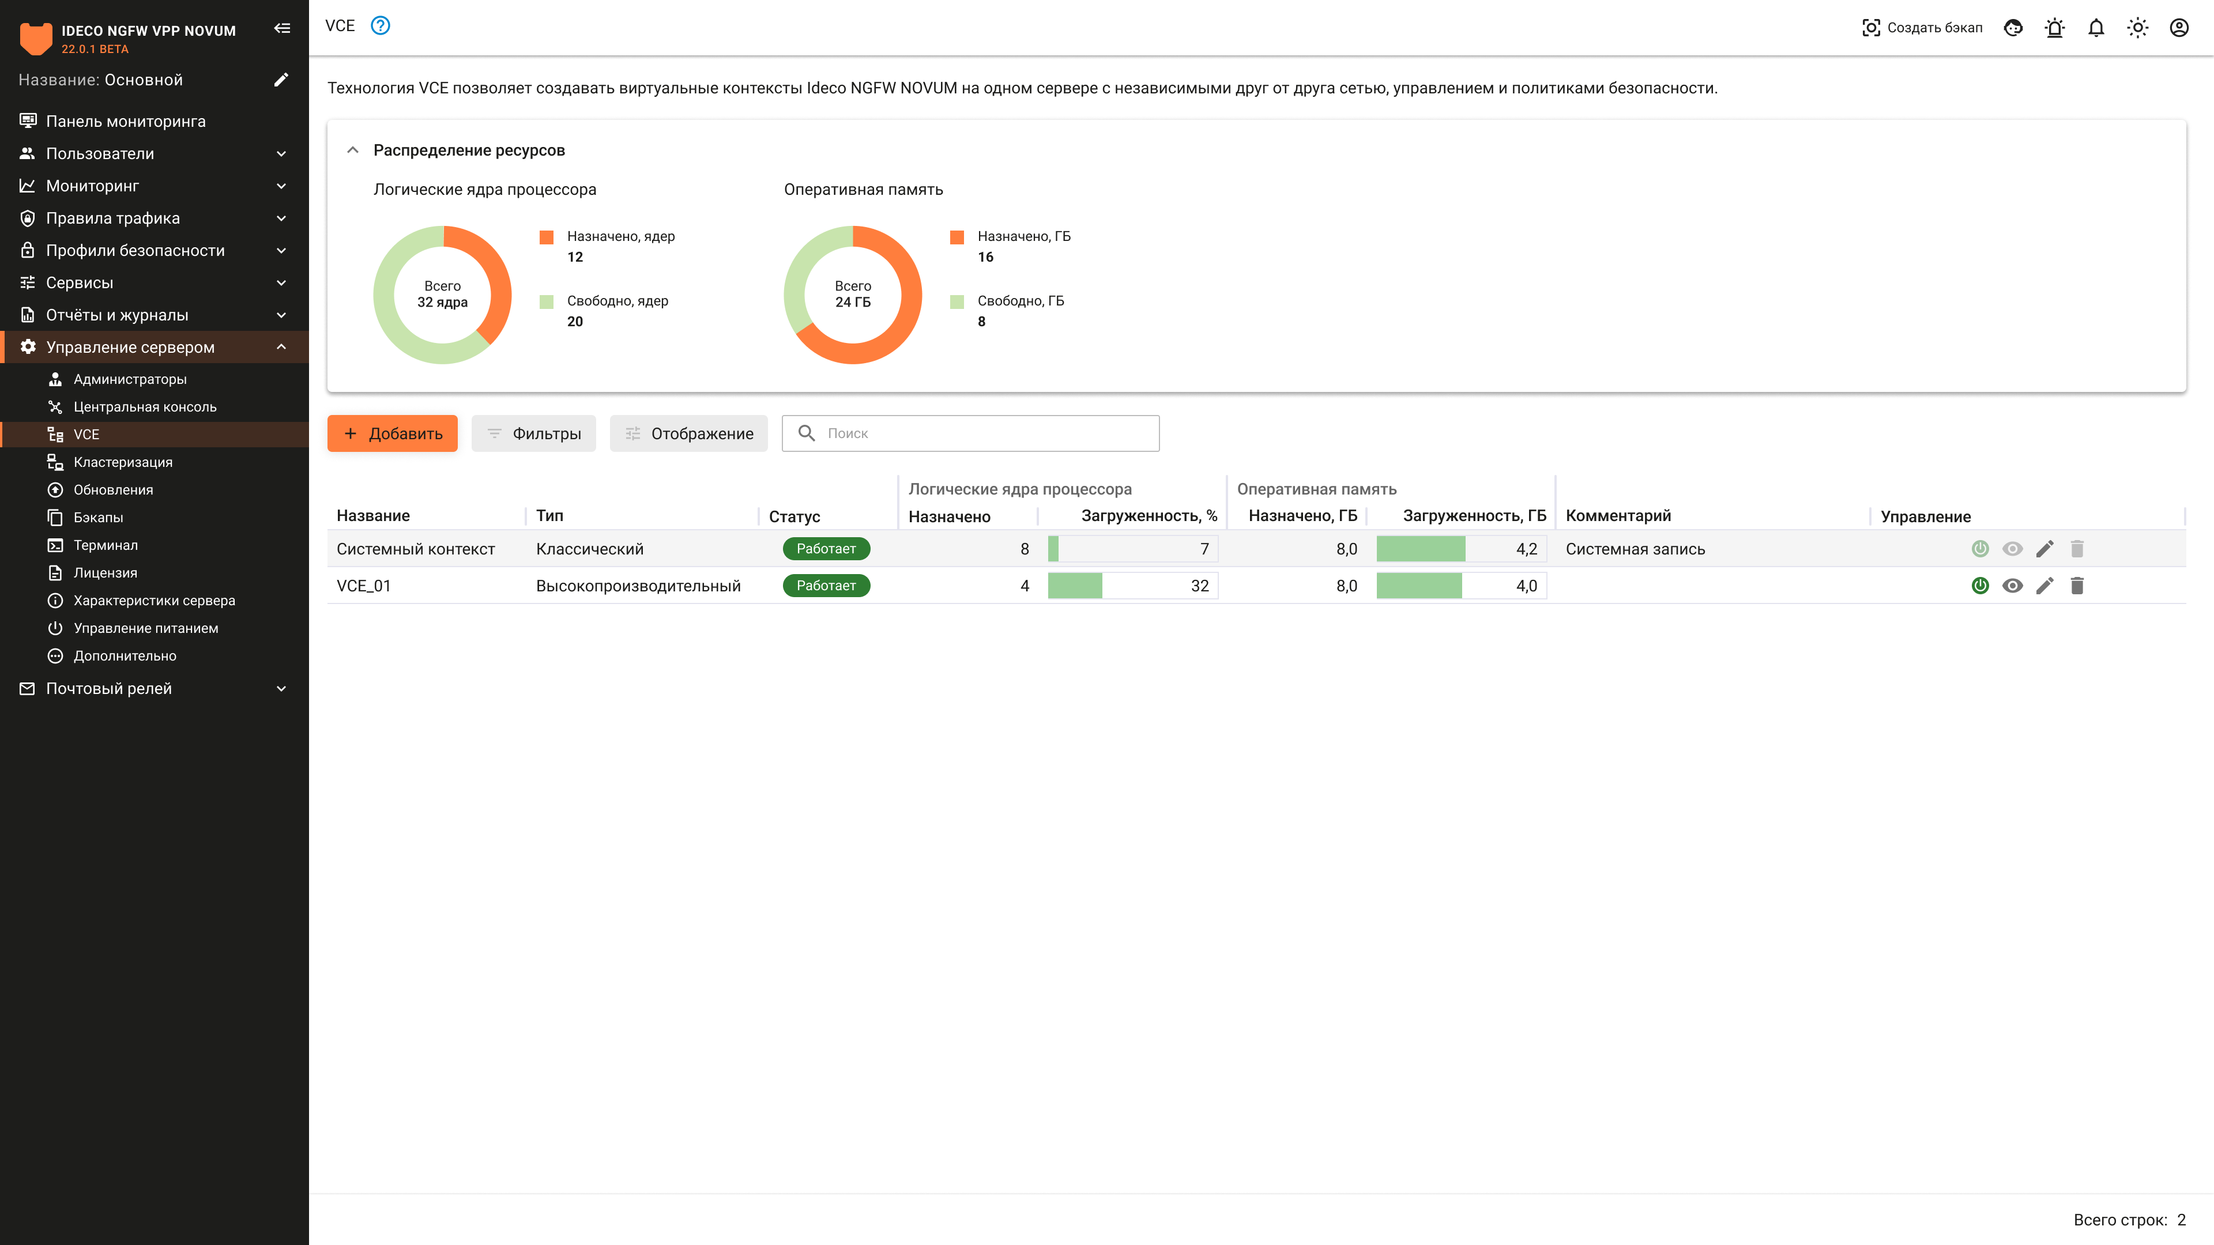The height and width of the screenshot is (1245, 2214).
Task: Open the notifications bell icon
Action: (2096, 28)
